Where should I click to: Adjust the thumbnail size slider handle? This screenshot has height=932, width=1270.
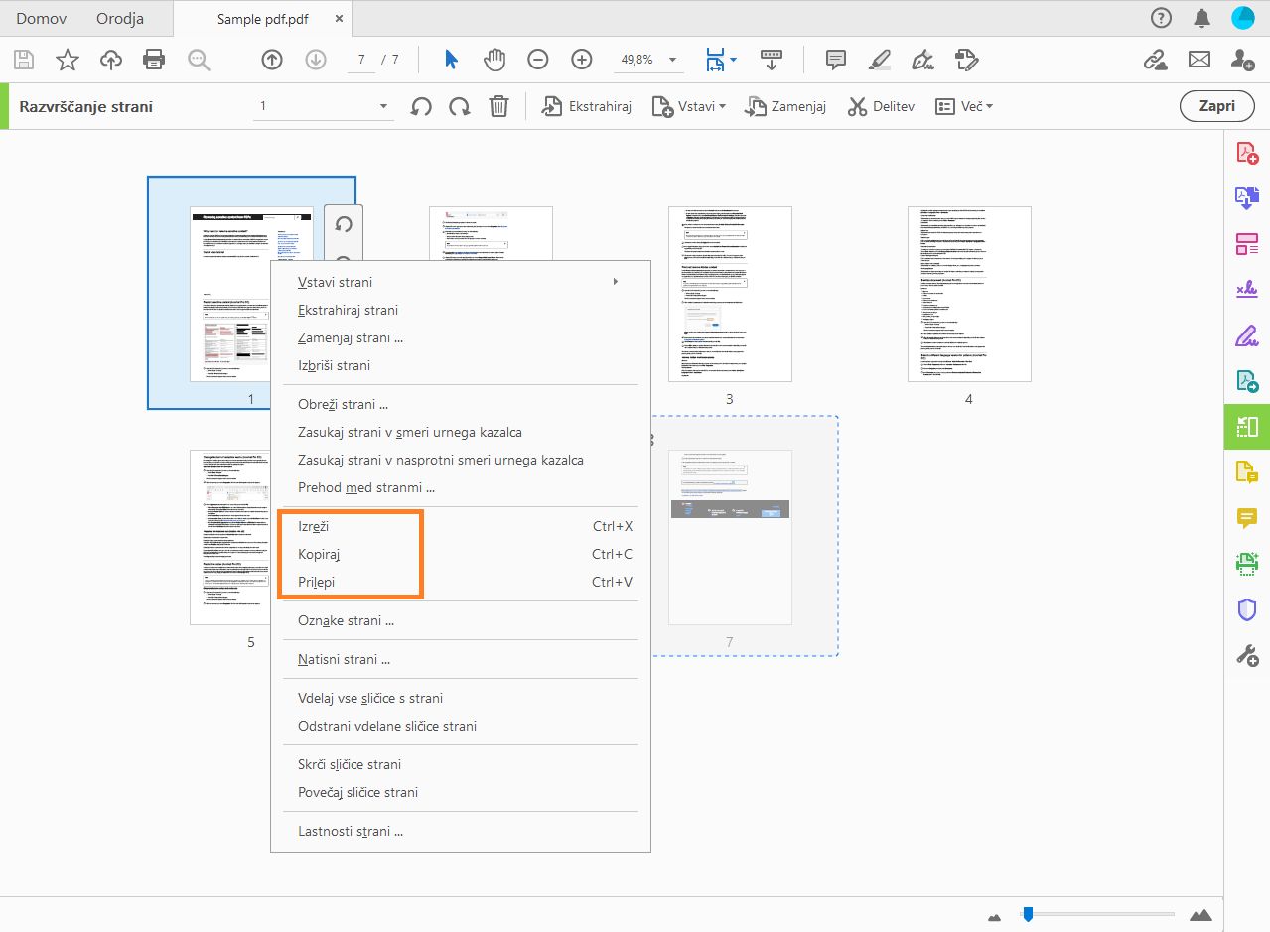coord(1028,914)
